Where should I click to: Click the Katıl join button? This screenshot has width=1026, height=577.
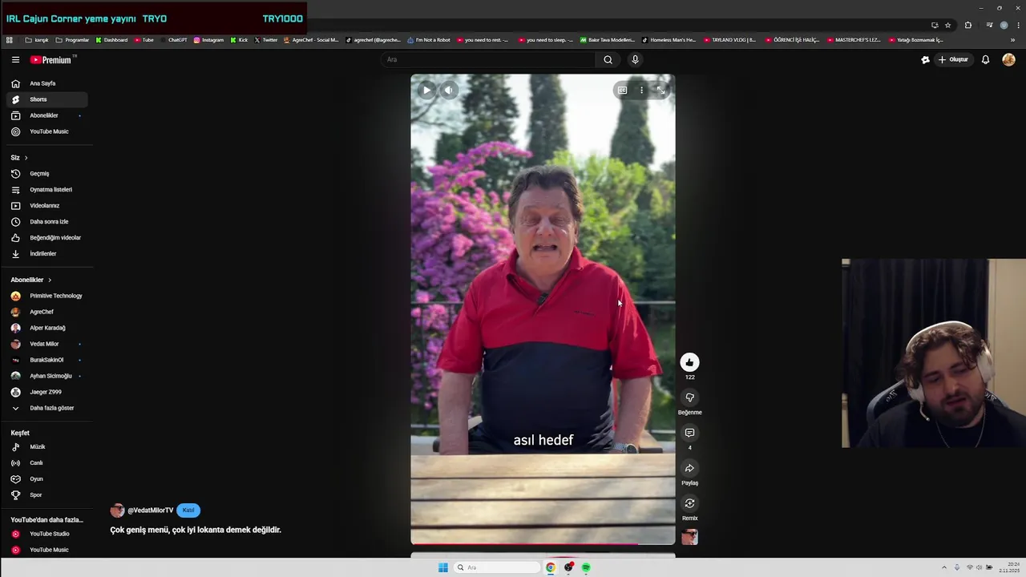[188, 510]
